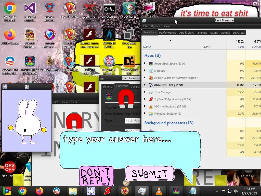Open ANGRY BIRDS IN NEVADA icon
This screenshot has width=261, height=196.
pyautogui.click(x=30, y=65)
